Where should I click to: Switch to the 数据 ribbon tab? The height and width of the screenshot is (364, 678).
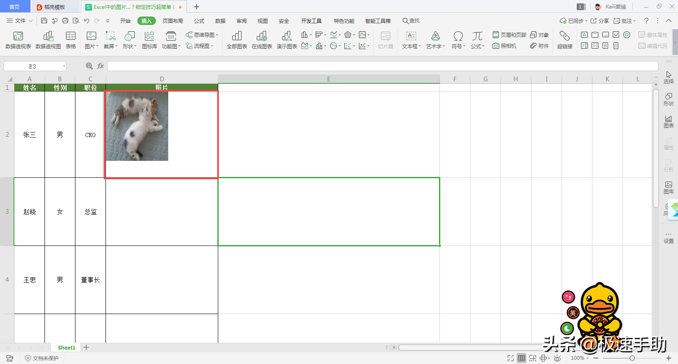click(220, 21)
